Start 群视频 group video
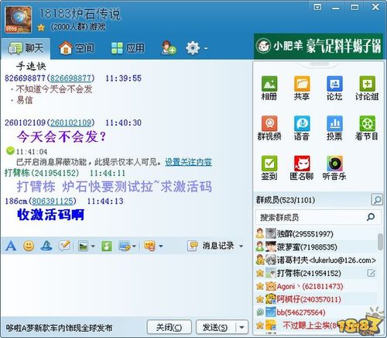Viewport: 387px width, 338px height. [269, 128]
